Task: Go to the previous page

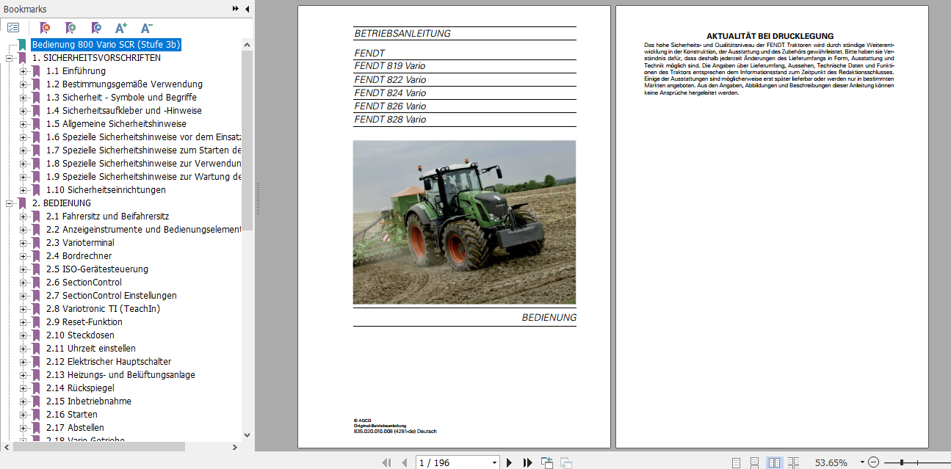Action: click(403, 462)
